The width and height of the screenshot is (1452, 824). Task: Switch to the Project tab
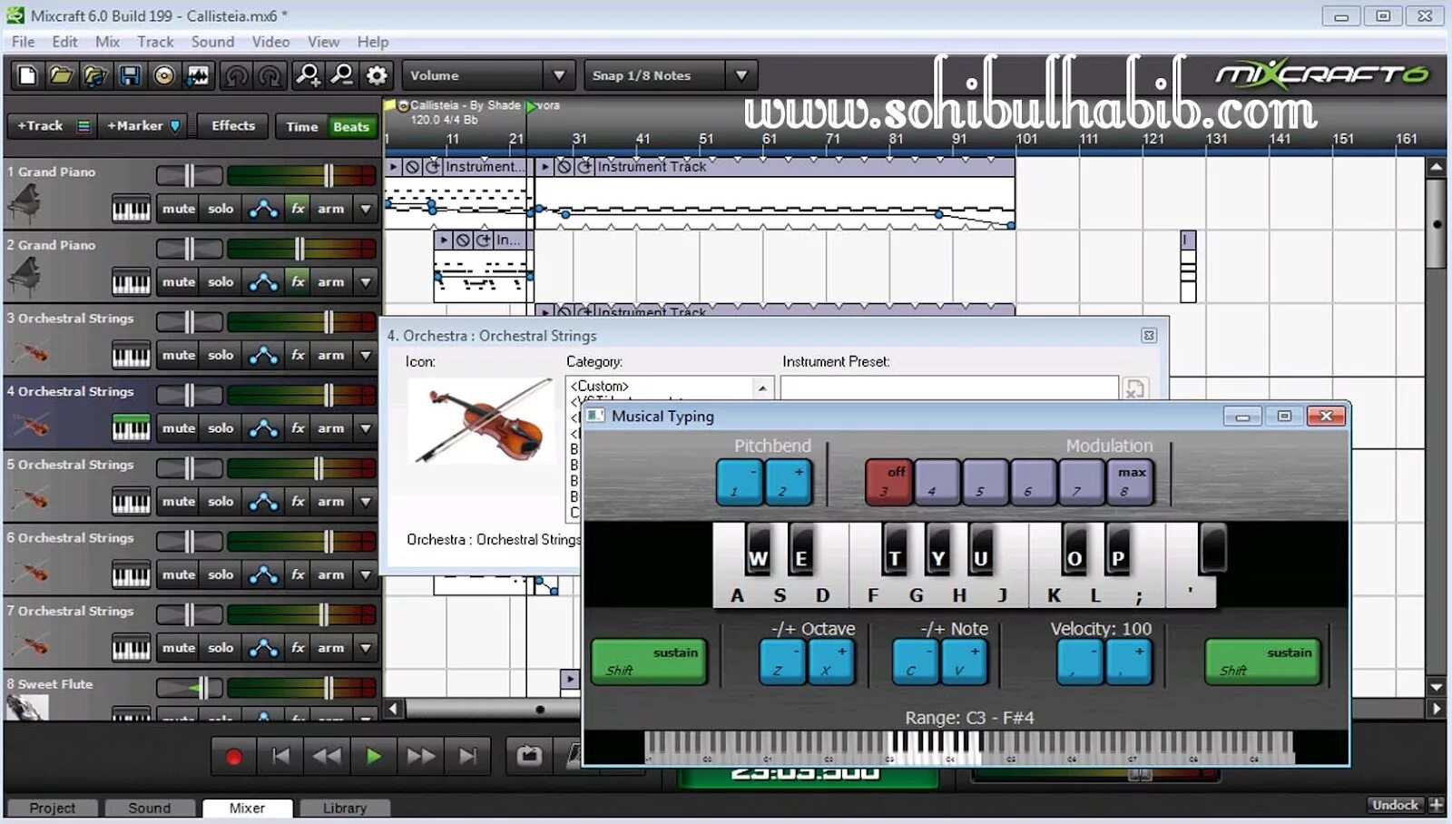pos(53,808)
